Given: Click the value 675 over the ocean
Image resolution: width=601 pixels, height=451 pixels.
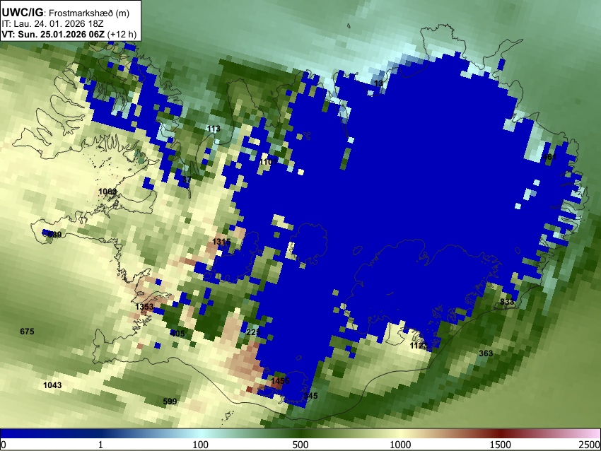Looking at the screenshot, I should (27, 332).
